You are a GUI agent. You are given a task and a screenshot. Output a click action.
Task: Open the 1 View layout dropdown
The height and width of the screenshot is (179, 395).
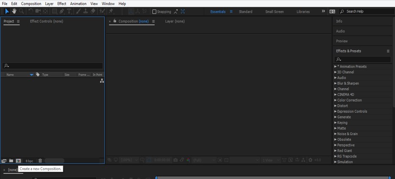pyautogui.click(x=271, y=160)
